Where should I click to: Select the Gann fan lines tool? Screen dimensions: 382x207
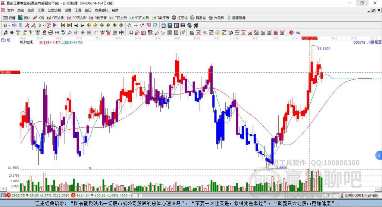(x=137, y=33)
